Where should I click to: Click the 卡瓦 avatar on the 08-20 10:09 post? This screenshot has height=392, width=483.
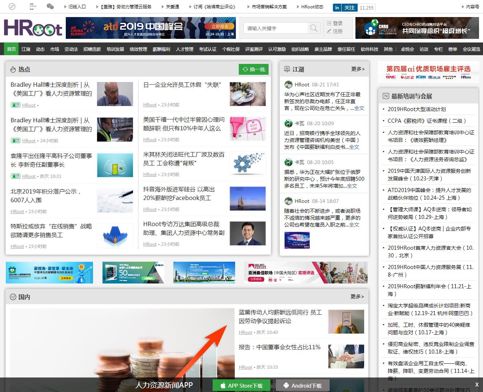click(288, 123)
